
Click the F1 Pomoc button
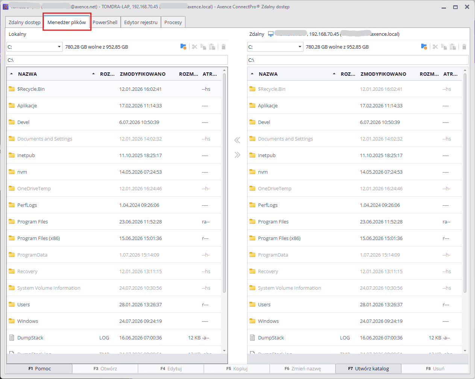39,368
